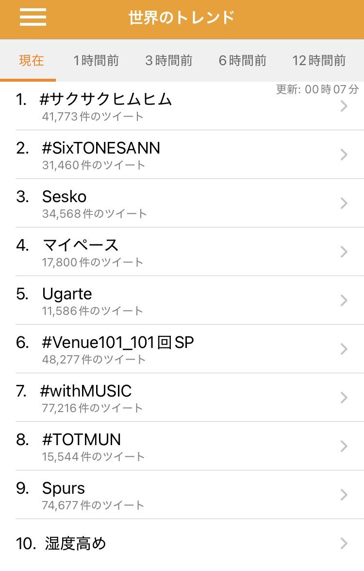Tap the chevron next to マイペース
The width and height of the screenshot is (364, 571).
coord(344,252)
